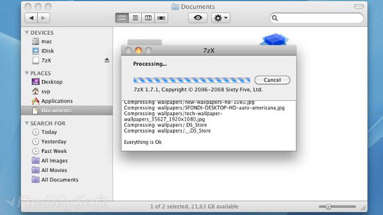
Task: Select the iDisk icon
Action: [x=35, y=51]
